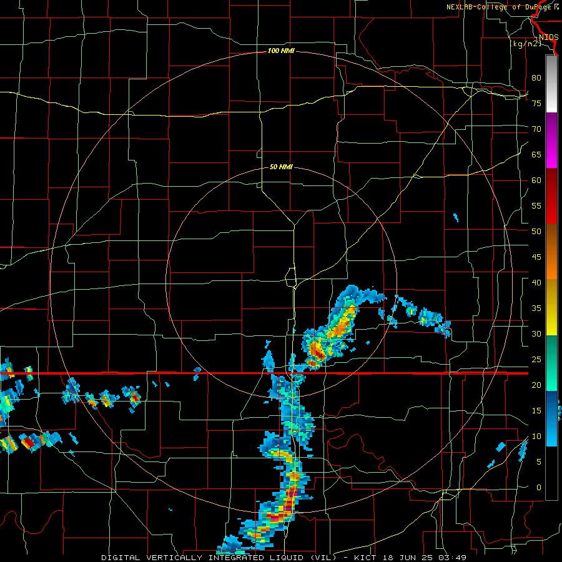Select the blue segment of the color scale
562x562 pixels.
pos(551,418)
